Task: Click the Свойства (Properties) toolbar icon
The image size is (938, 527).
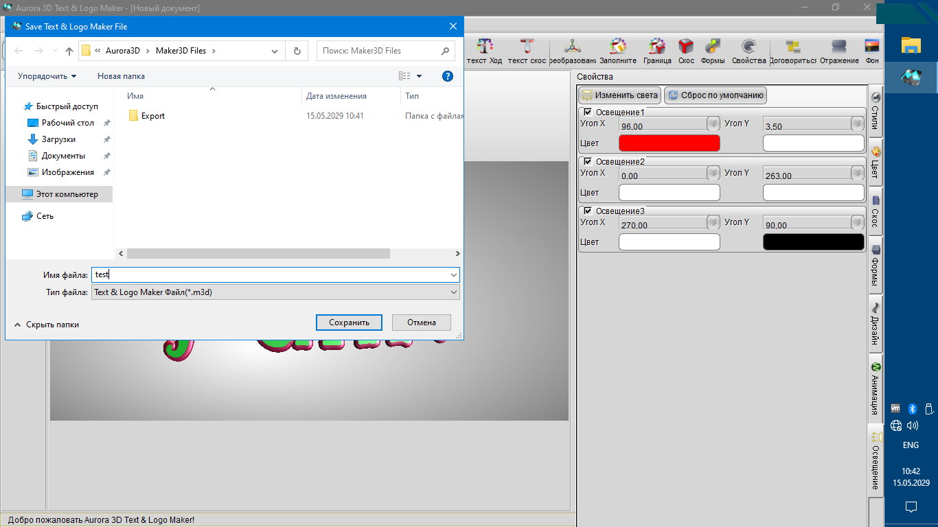Action: pos(748,51)
